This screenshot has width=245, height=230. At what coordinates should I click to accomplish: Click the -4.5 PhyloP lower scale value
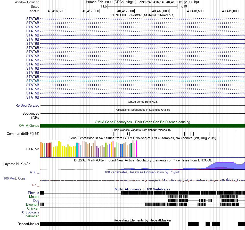(x=34, y=185)
